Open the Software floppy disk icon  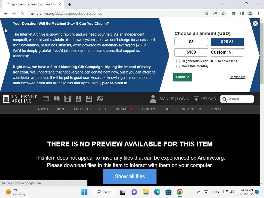(89, 99)
